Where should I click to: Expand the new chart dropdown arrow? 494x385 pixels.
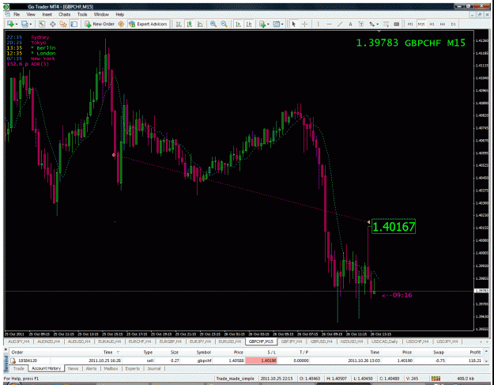click(x=16, y=25)
